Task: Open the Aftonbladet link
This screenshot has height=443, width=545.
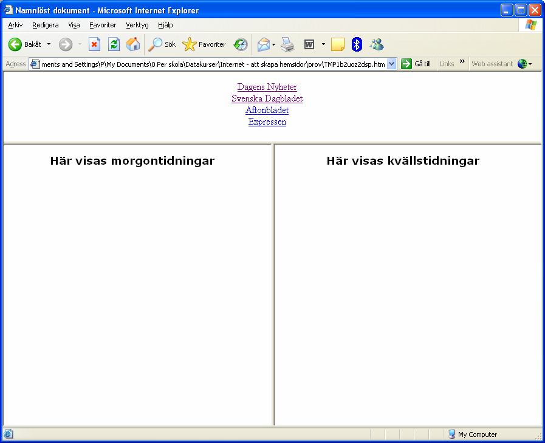Action: click(267, 110)
